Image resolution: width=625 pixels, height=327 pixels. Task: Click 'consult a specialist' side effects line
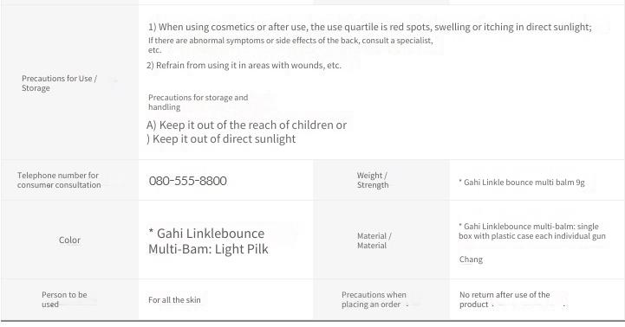click(x=290, y=45)
